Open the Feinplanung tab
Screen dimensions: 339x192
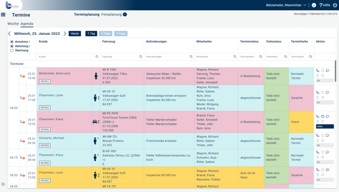coord(111,14)
